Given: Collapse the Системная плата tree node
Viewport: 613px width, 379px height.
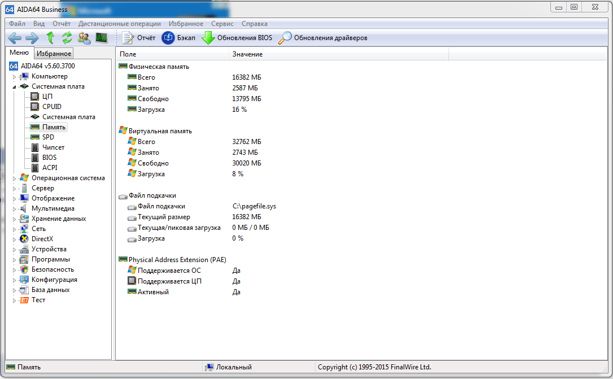Looking at the screenshot, I should click(x=15, y=87).
